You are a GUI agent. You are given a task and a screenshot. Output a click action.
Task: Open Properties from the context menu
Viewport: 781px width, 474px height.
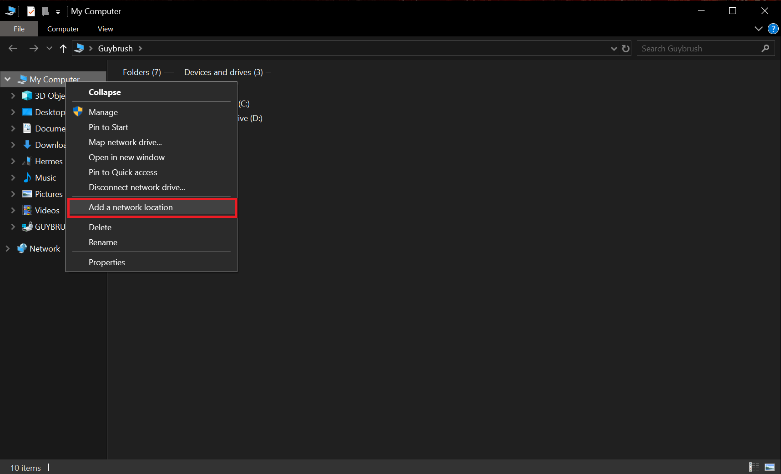point(106,262)
